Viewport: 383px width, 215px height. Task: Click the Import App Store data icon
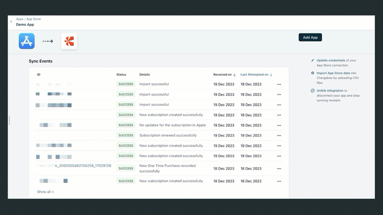pyautogui.click(x=313, y=73)
